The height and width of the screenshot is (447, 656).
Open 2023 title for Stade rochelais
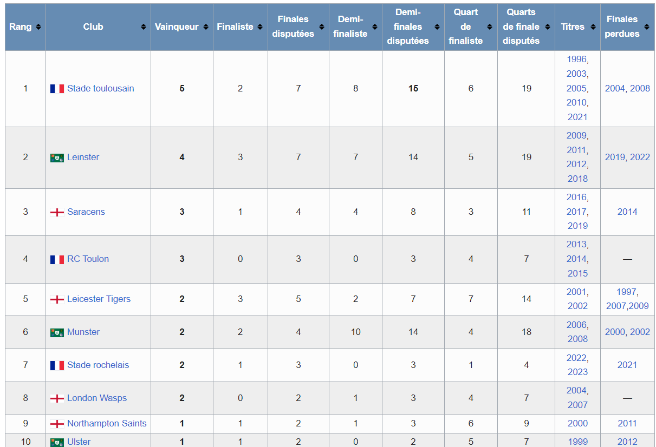(577, 372)
